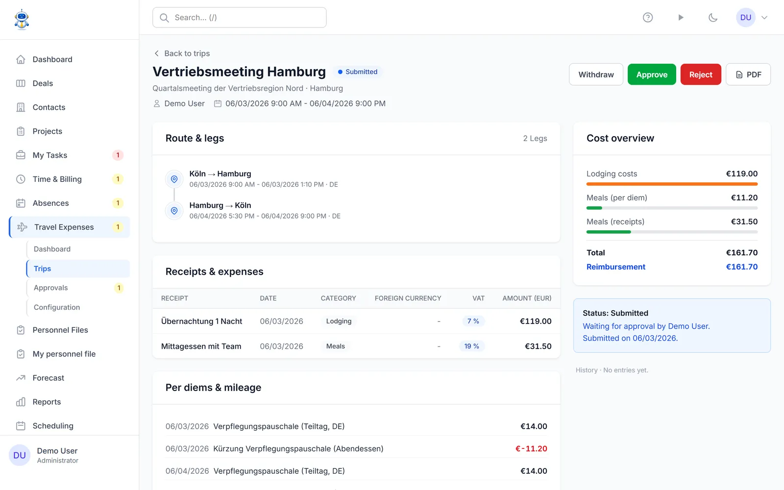
Task: Open the DU user avatar menu
Action: point(746,18)
